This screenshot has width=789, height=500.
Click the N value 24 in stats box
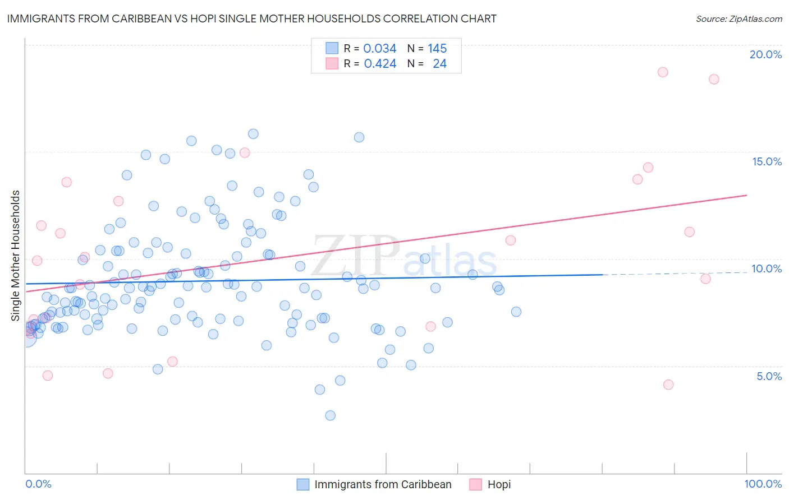(x=439, y=63)
